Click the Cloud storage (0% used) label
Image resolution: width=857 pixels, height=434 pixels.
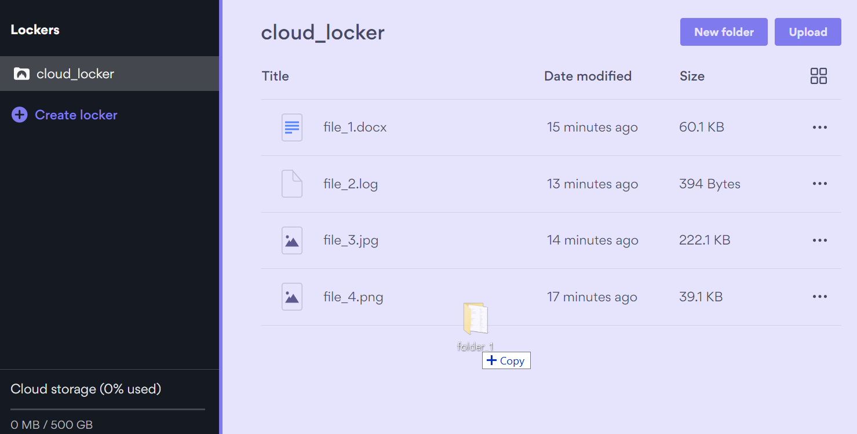tap(86, 389)
